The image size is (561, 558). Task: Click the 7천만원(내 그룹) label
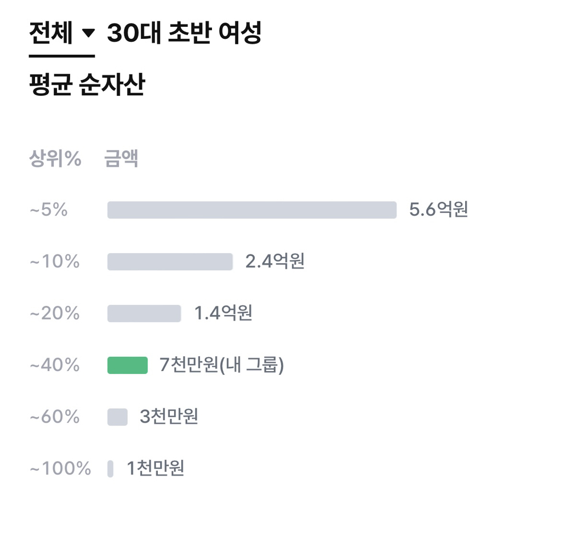(x=221, y=365)
